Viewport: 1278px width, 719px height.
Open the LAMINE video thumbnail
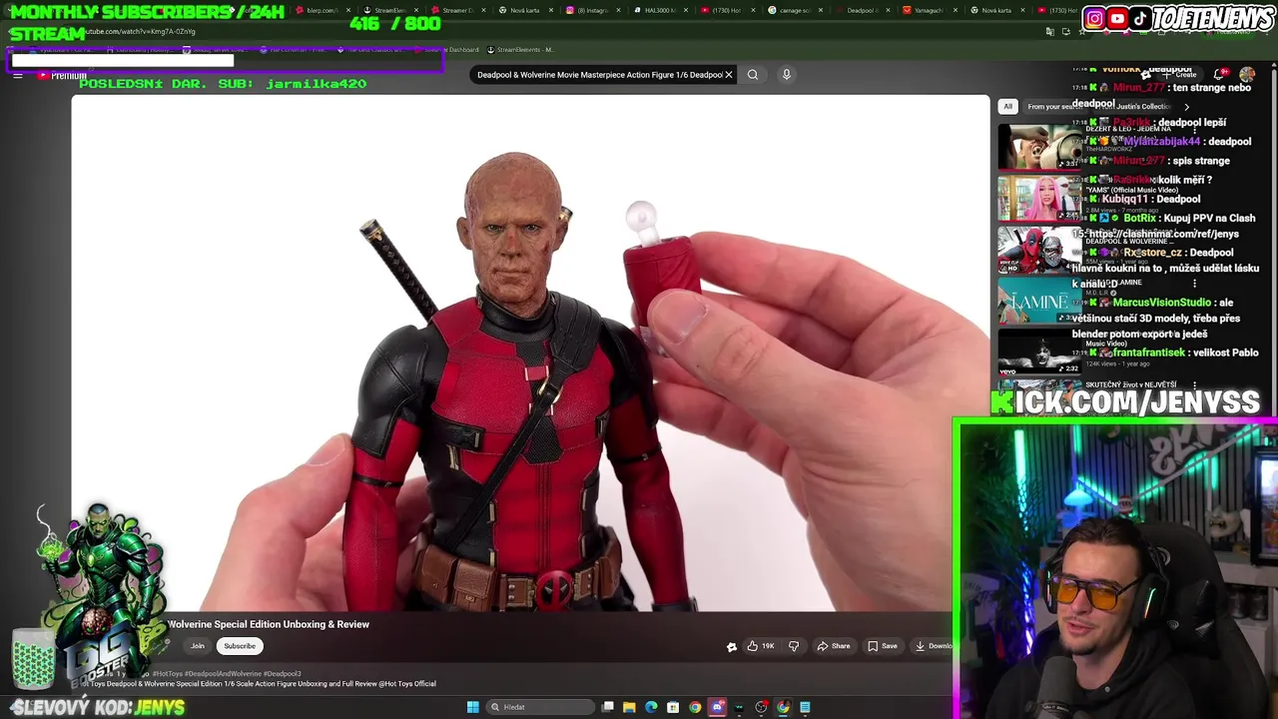(x=1039, y=302)
